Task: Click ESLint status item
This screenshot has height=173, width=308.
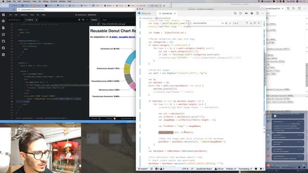Action: [219, 169]
